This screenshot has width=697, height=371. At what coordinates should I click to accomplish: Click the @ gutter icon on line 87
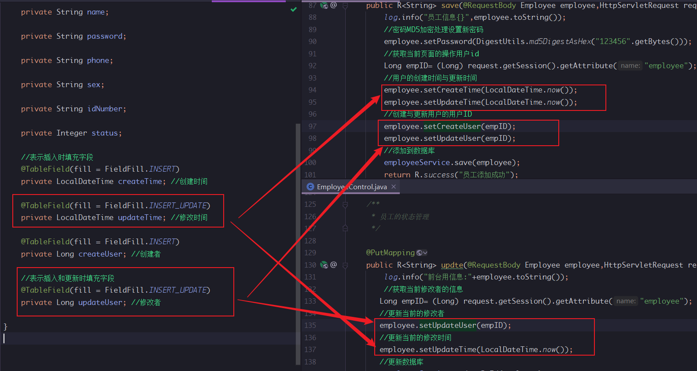(x=334, y=5)
